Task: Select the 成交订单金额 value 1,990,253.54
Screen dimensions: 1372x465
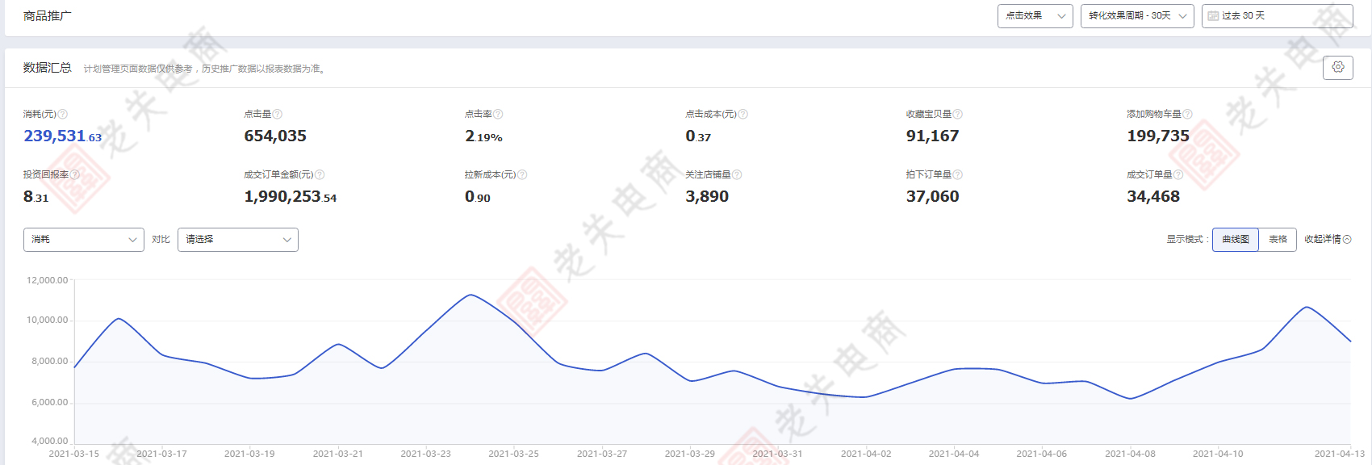Action: pos(291,197)
